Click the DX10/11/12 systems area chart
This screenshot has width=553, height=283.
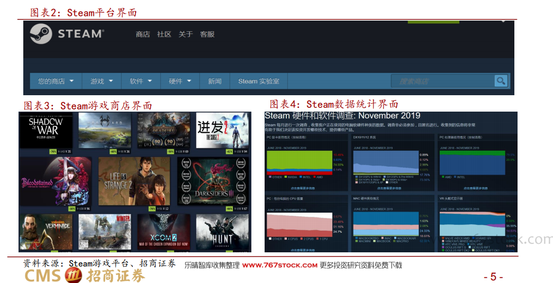386,163
